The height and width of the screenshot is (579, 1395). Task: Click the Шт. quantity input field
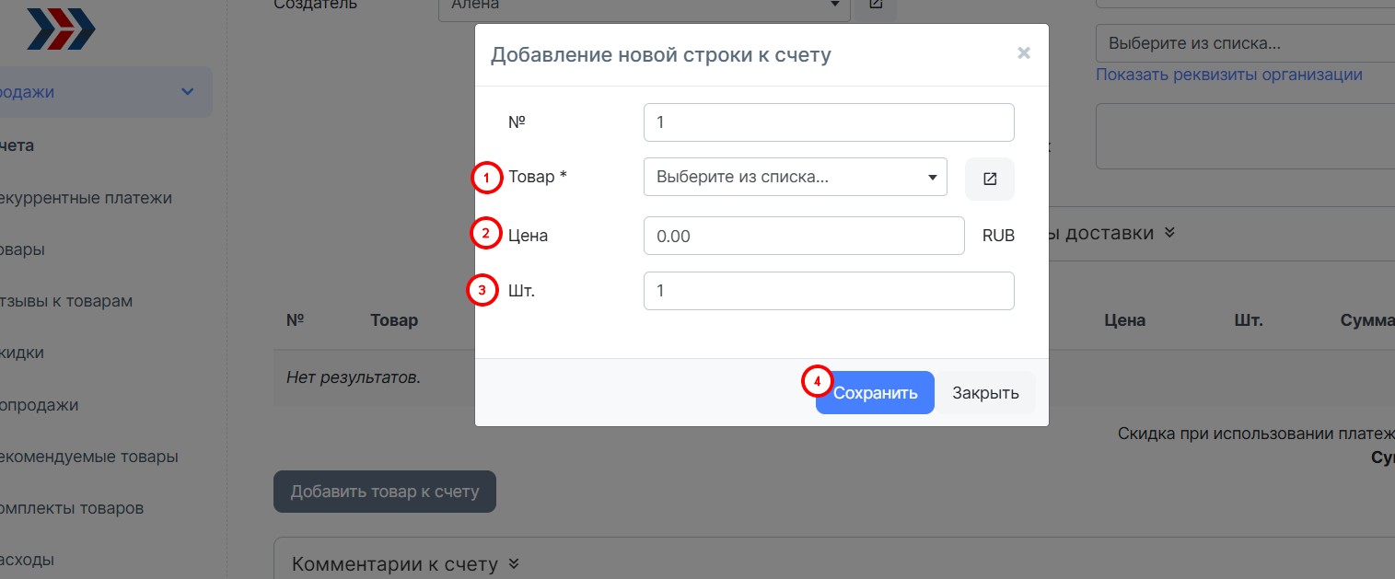pos(829,291)
